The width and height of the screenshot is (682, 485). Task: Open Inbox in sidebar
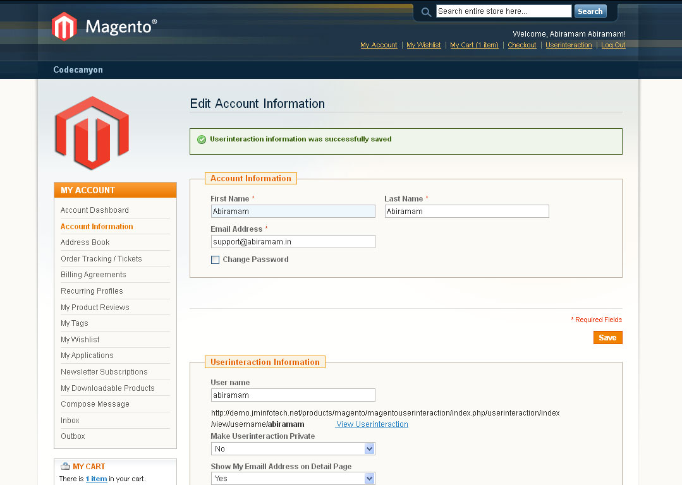coord(70,420)
